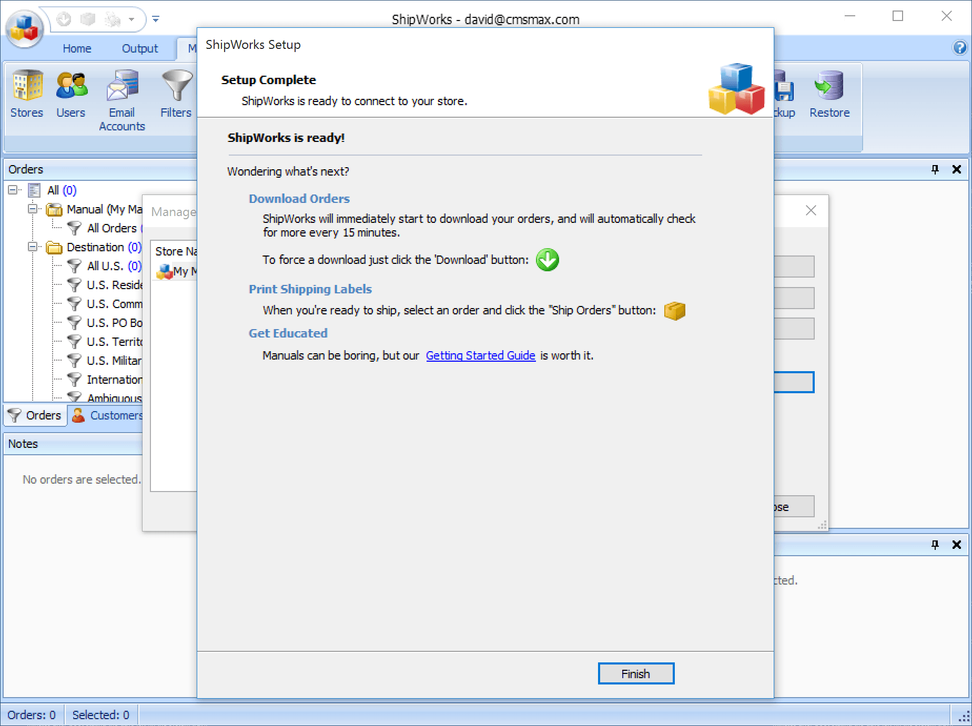Click the Download Orders heading
The image size is (972, 726).
pos(299,199)
